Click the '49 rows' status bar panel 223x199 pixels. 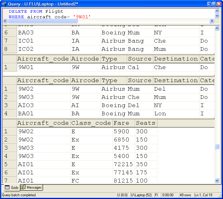185,195
